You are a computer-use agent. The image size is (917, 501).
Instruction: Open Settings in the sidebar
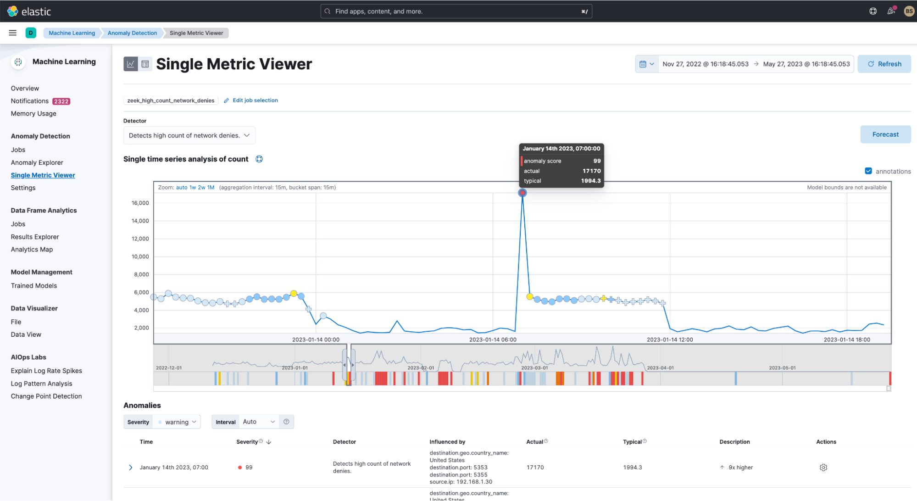tap(23, 188)
